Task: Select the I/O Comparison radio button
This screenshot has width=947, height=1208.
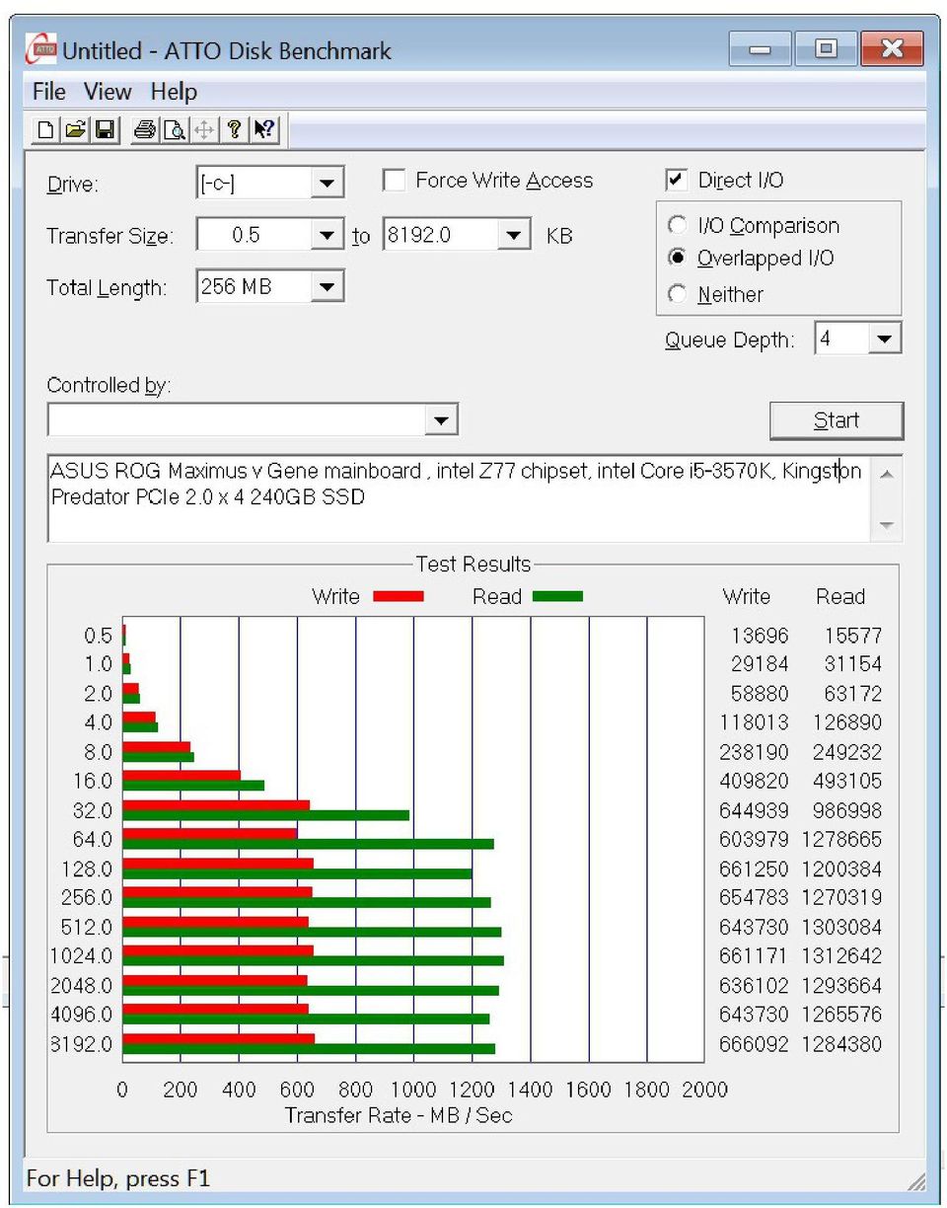Action: (x=677, y=225)
